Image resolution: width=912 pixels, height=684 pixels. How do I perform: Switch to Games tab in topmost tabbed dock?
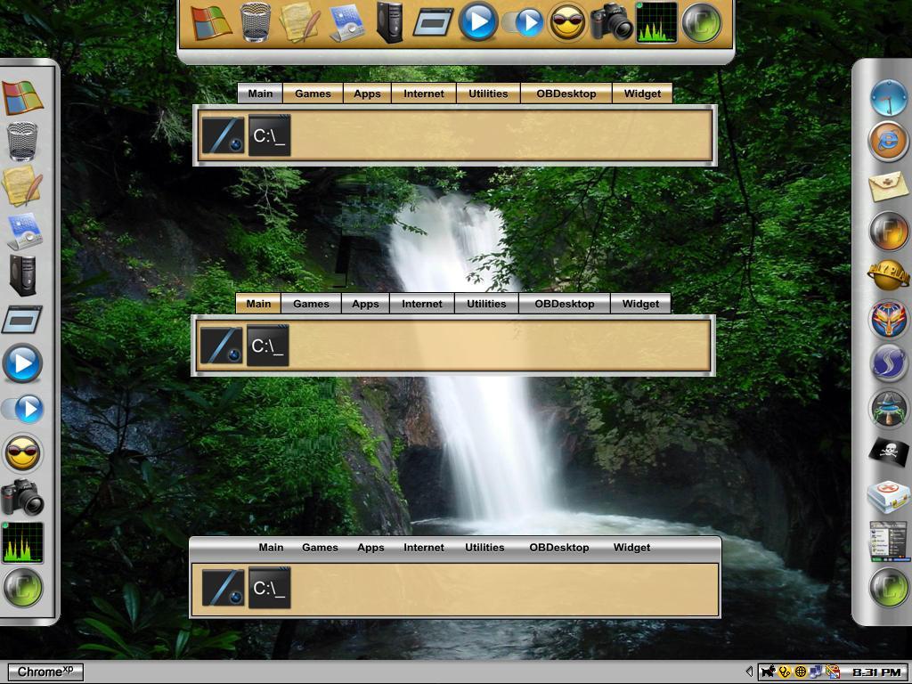pos(313,94)
